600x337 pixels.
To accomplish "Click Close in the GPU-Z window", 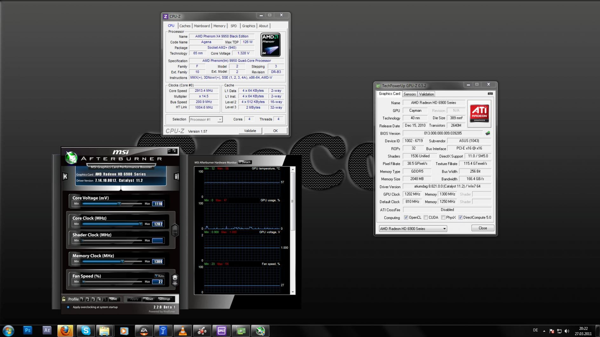I will (x=483, y=228).
